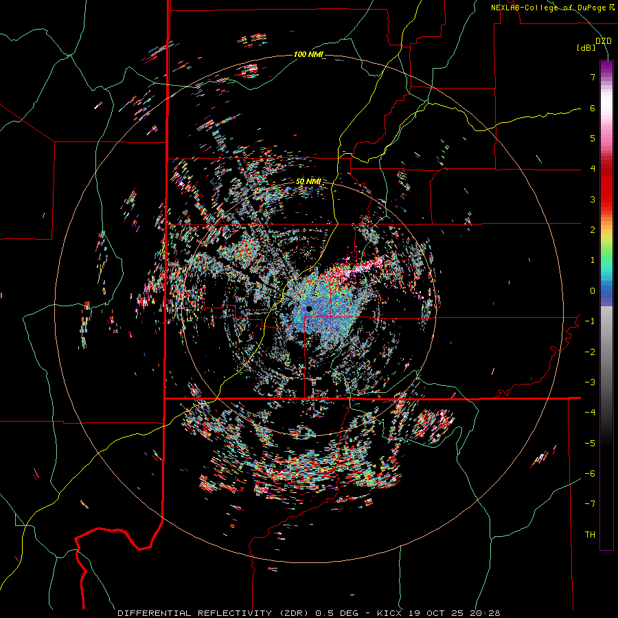The image size is (618, 618).
Task: Click the 4 value on the scale
Action: click(593, 169)
